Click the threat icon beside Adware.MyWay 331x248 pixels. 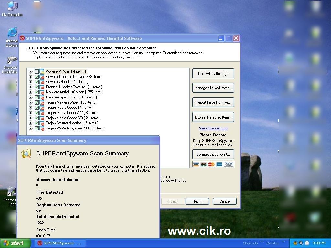(42, 71)
